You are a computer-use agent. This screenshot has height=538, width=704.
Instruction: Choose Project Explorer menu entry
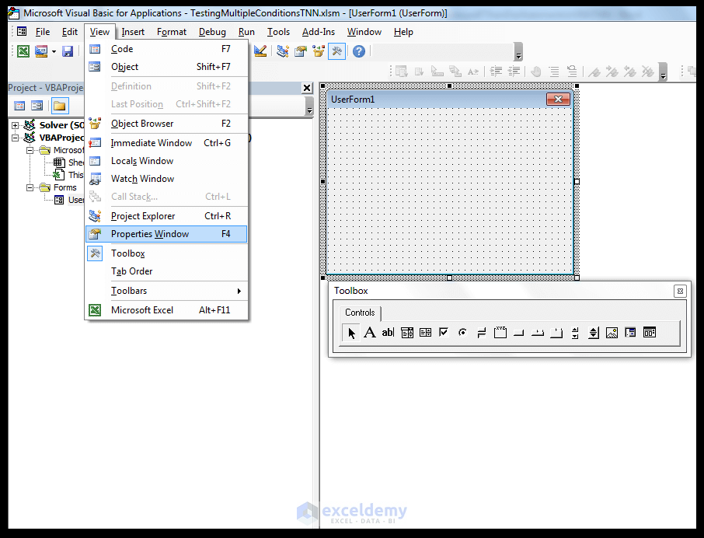[x=166, y=216]
